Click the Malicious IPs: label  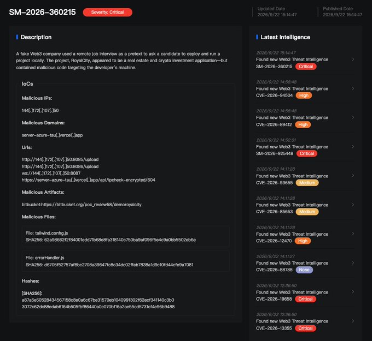[37, 98]
